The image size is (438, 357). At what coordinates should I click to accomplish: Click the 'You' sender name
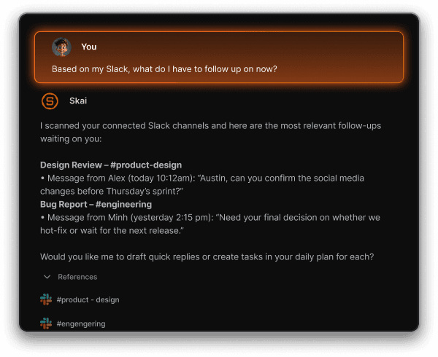click(89, 47)
